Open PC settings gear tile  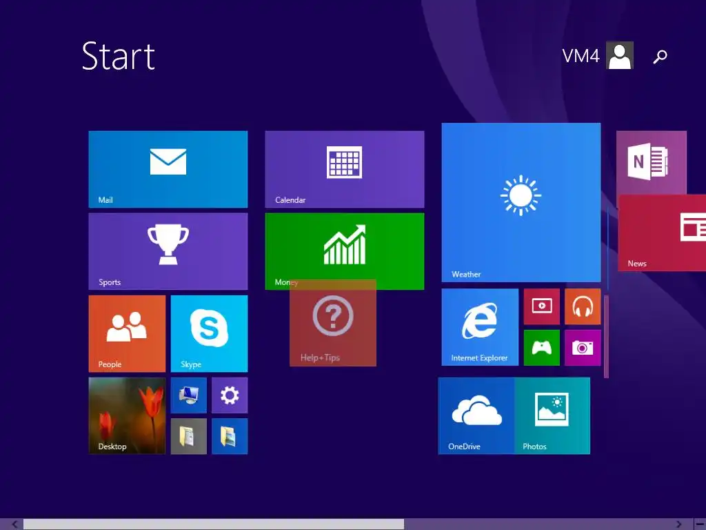pyautogui.click(x=230, y=395)
